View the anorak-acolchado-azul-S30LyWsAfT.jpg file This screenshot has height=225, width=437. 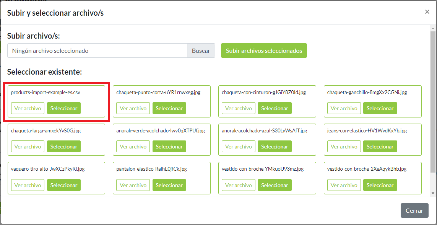pyautogui.click(x=238, y=146)
